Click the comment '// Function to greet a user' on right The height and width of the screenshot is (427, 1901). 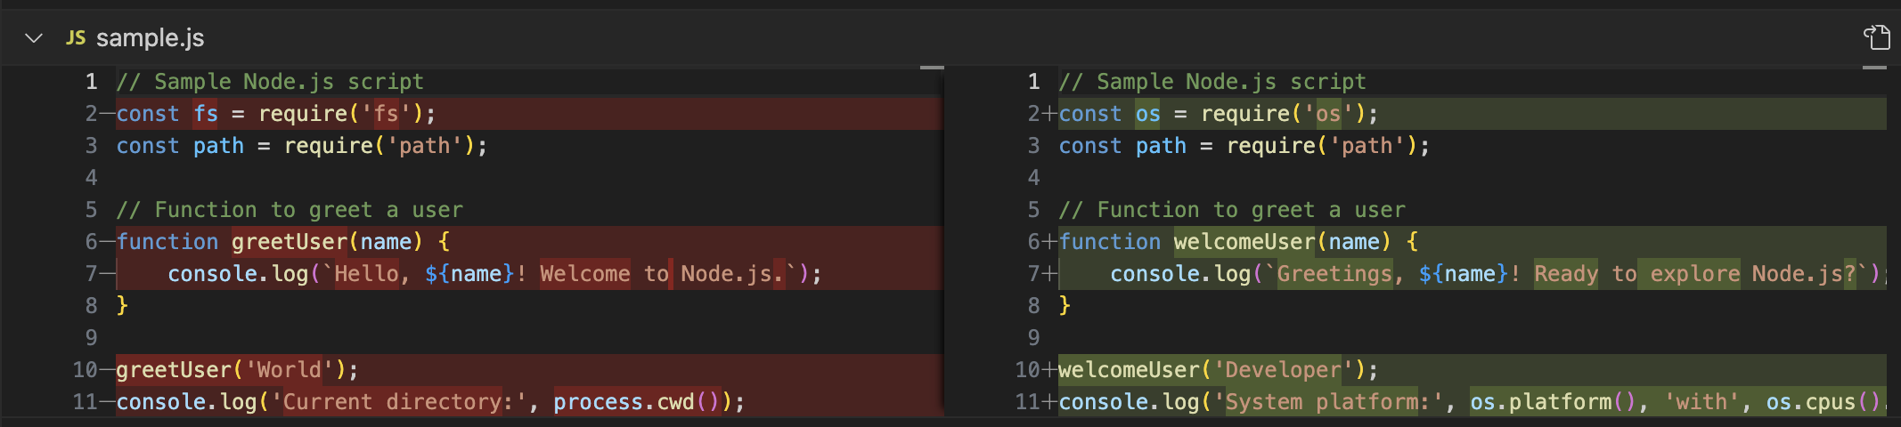tap(1232, 210)
